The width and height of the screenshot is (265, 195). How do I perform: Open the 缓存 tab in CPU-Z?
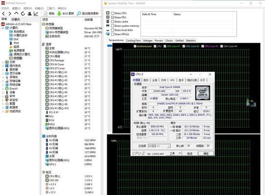coord(146,80)
